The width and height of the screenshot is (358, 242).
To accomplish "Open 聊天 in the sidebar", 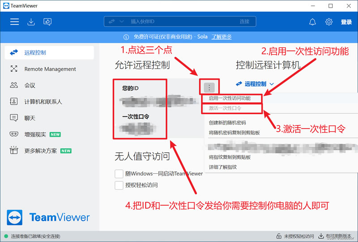I will tap(30, 118).
